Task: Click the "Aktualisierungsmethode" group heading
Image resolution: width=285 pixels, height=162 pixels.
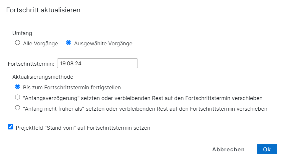Action: click(43, 77)
